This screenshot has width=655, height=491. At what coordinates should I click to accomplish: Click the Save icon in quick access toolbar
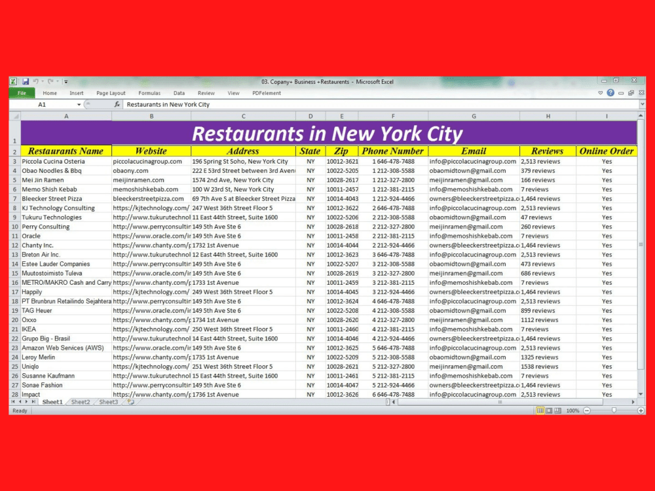click(26, 81)
